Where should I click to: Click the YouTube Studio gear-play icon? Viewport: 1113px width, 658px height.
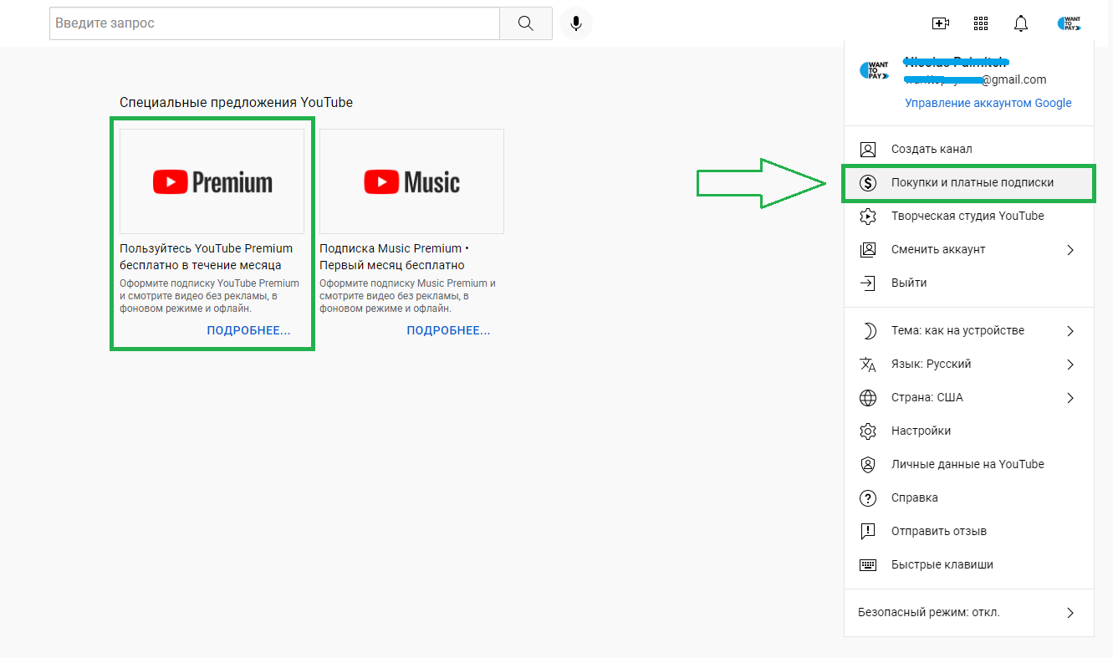868,216
